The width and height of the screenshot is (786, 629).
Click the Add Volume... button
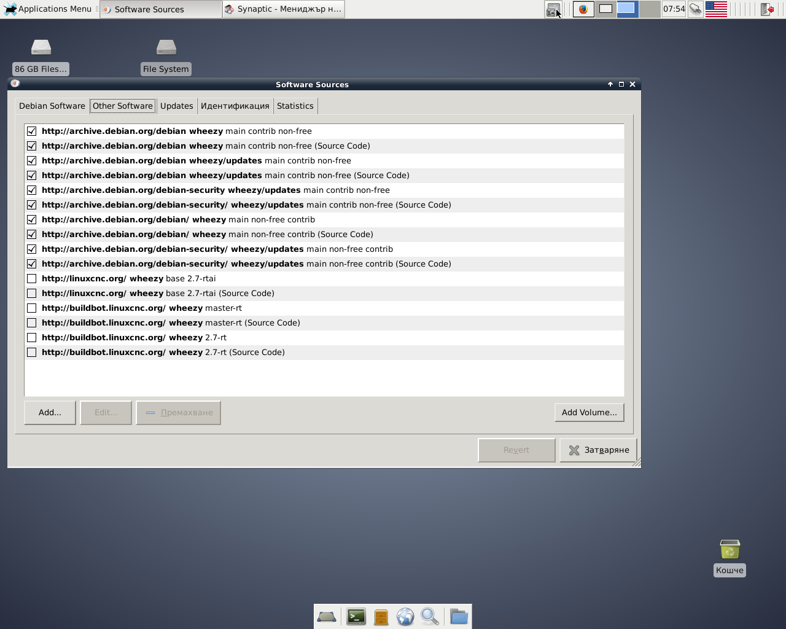pyautogui.click(x=589, y=413)
